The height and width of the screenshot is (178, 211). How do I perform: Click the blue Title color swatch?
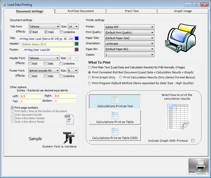(77, 38)
